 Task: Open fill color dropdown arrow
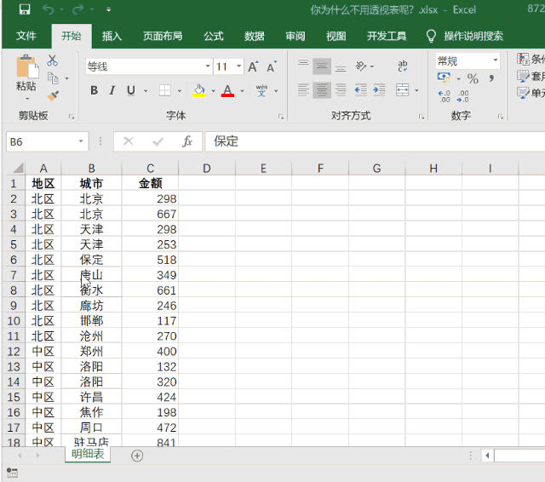[x=214, y=91]
